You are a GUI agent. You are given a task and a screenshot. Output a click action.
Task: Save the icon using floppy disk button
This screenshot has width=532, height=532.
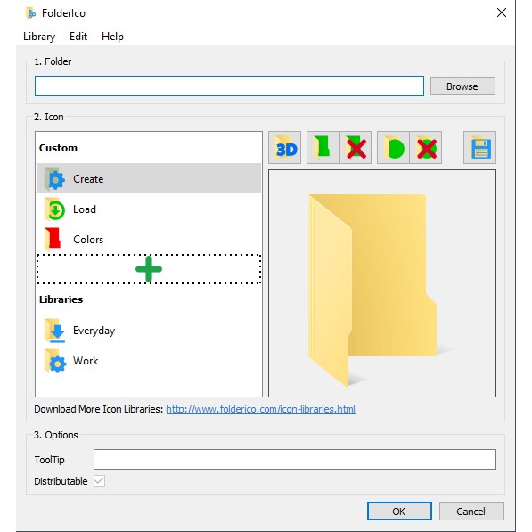[479, 148]
